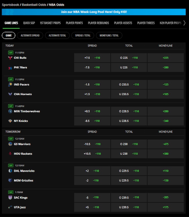Screen dimensions: 189x217
Task: Bet Mavericks +2 spread
Action: pyautogui.click(x=92, y=171)
